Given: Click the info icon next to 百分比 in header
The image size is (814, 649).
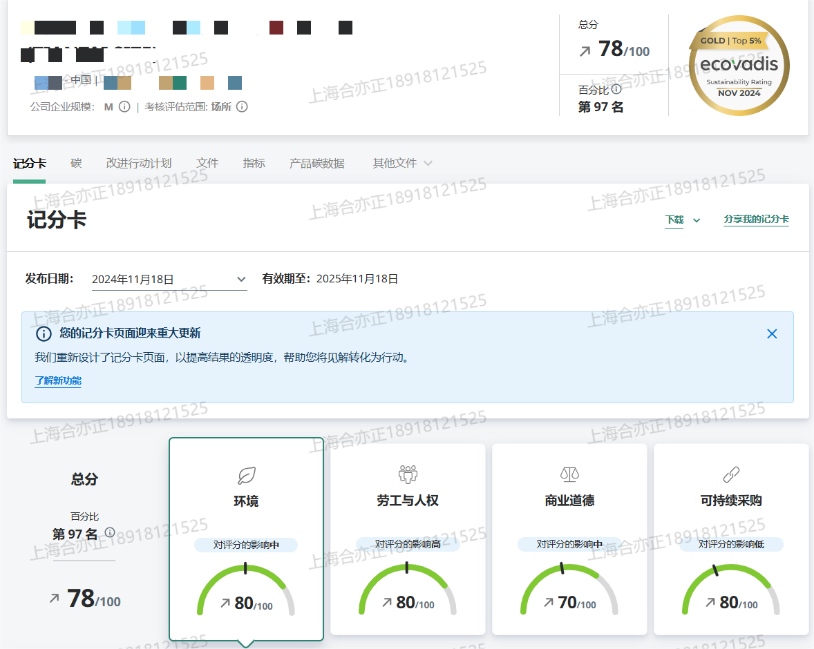Looking at the screenshot, I should tap(616, 89).
